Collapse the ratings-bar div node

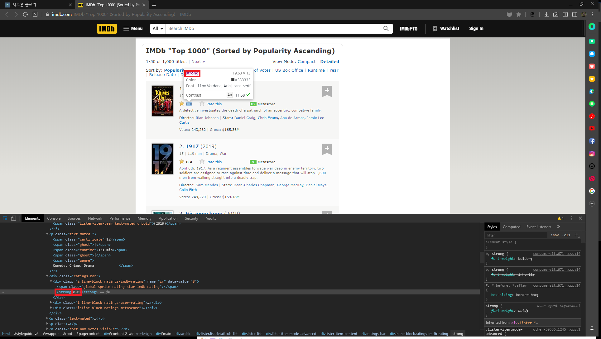point(47,276)
